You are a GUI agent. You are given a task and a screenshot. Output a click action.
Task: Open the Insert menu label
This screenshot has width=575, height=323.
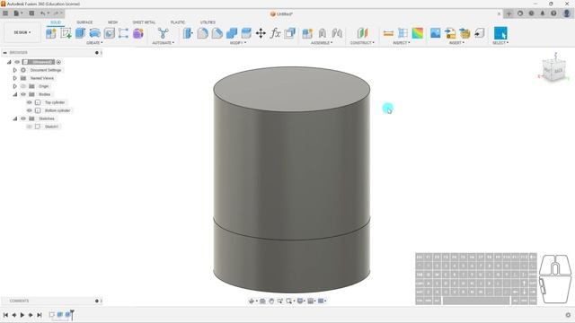coord(456,43)
